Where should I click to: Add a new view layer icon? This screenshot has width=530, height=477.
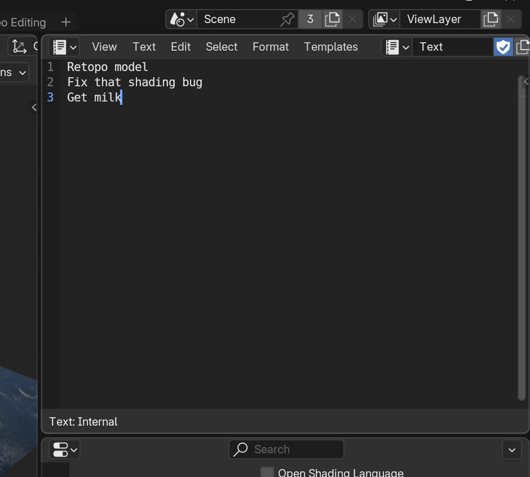point(491,19)
